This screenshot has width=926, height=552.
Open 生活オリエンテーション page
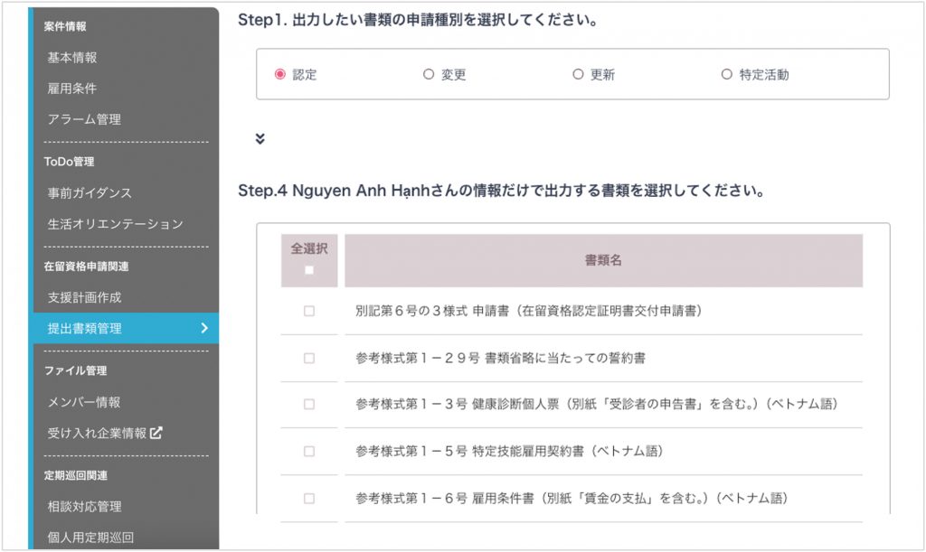coord(115,223)
